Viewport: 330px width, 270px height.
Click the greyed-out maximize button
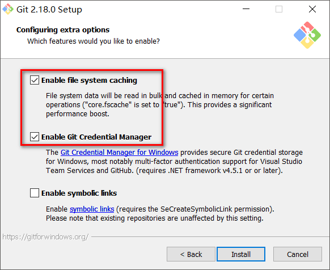click(279, 9)
